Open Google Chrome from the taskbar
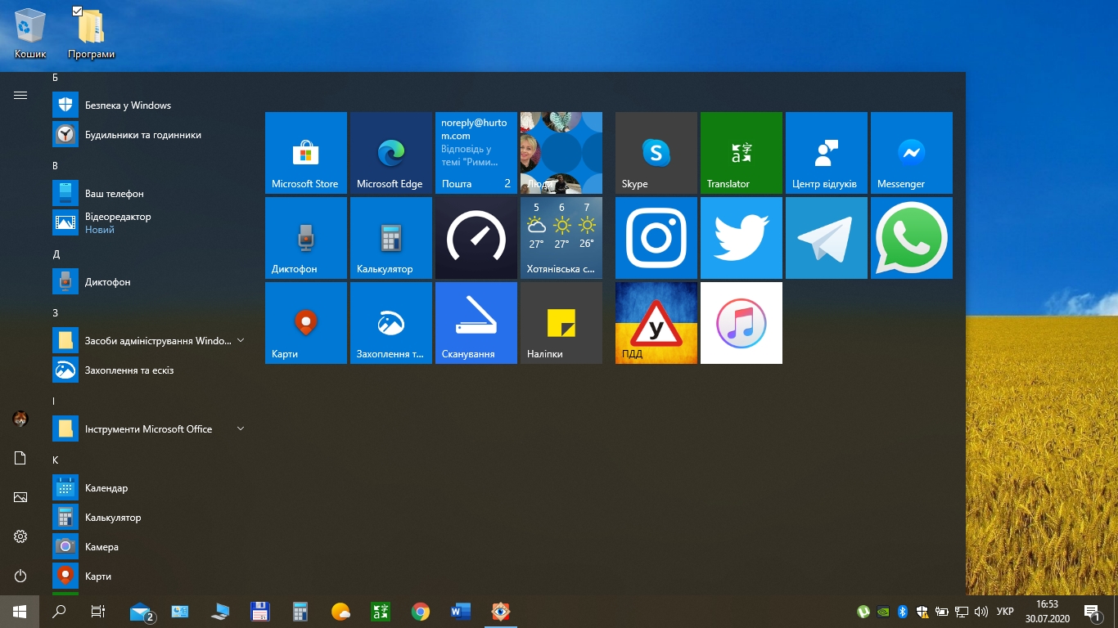Image resolution: width=1118 pixels, height=628 pixels. (420, 611)
